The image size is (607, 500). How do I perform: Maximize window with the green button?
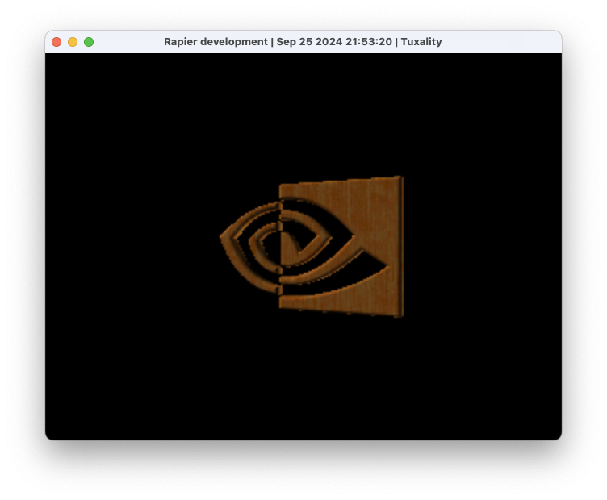point(89,42)
